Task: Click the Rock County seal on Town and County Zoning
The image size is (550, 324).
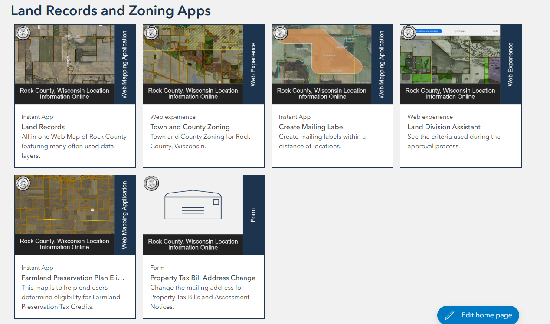Action: coord(151,33)
